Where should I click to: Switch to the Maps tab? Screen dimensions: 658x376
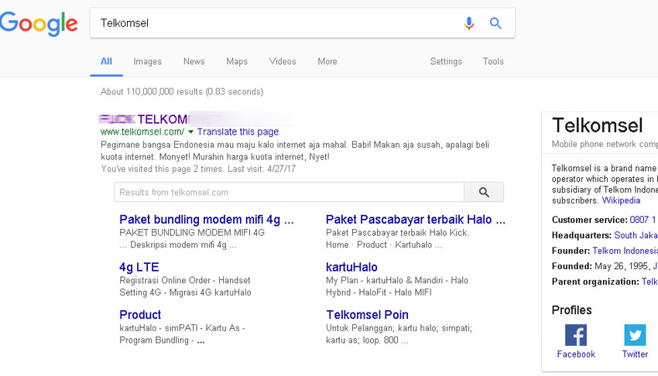[237, 62]
